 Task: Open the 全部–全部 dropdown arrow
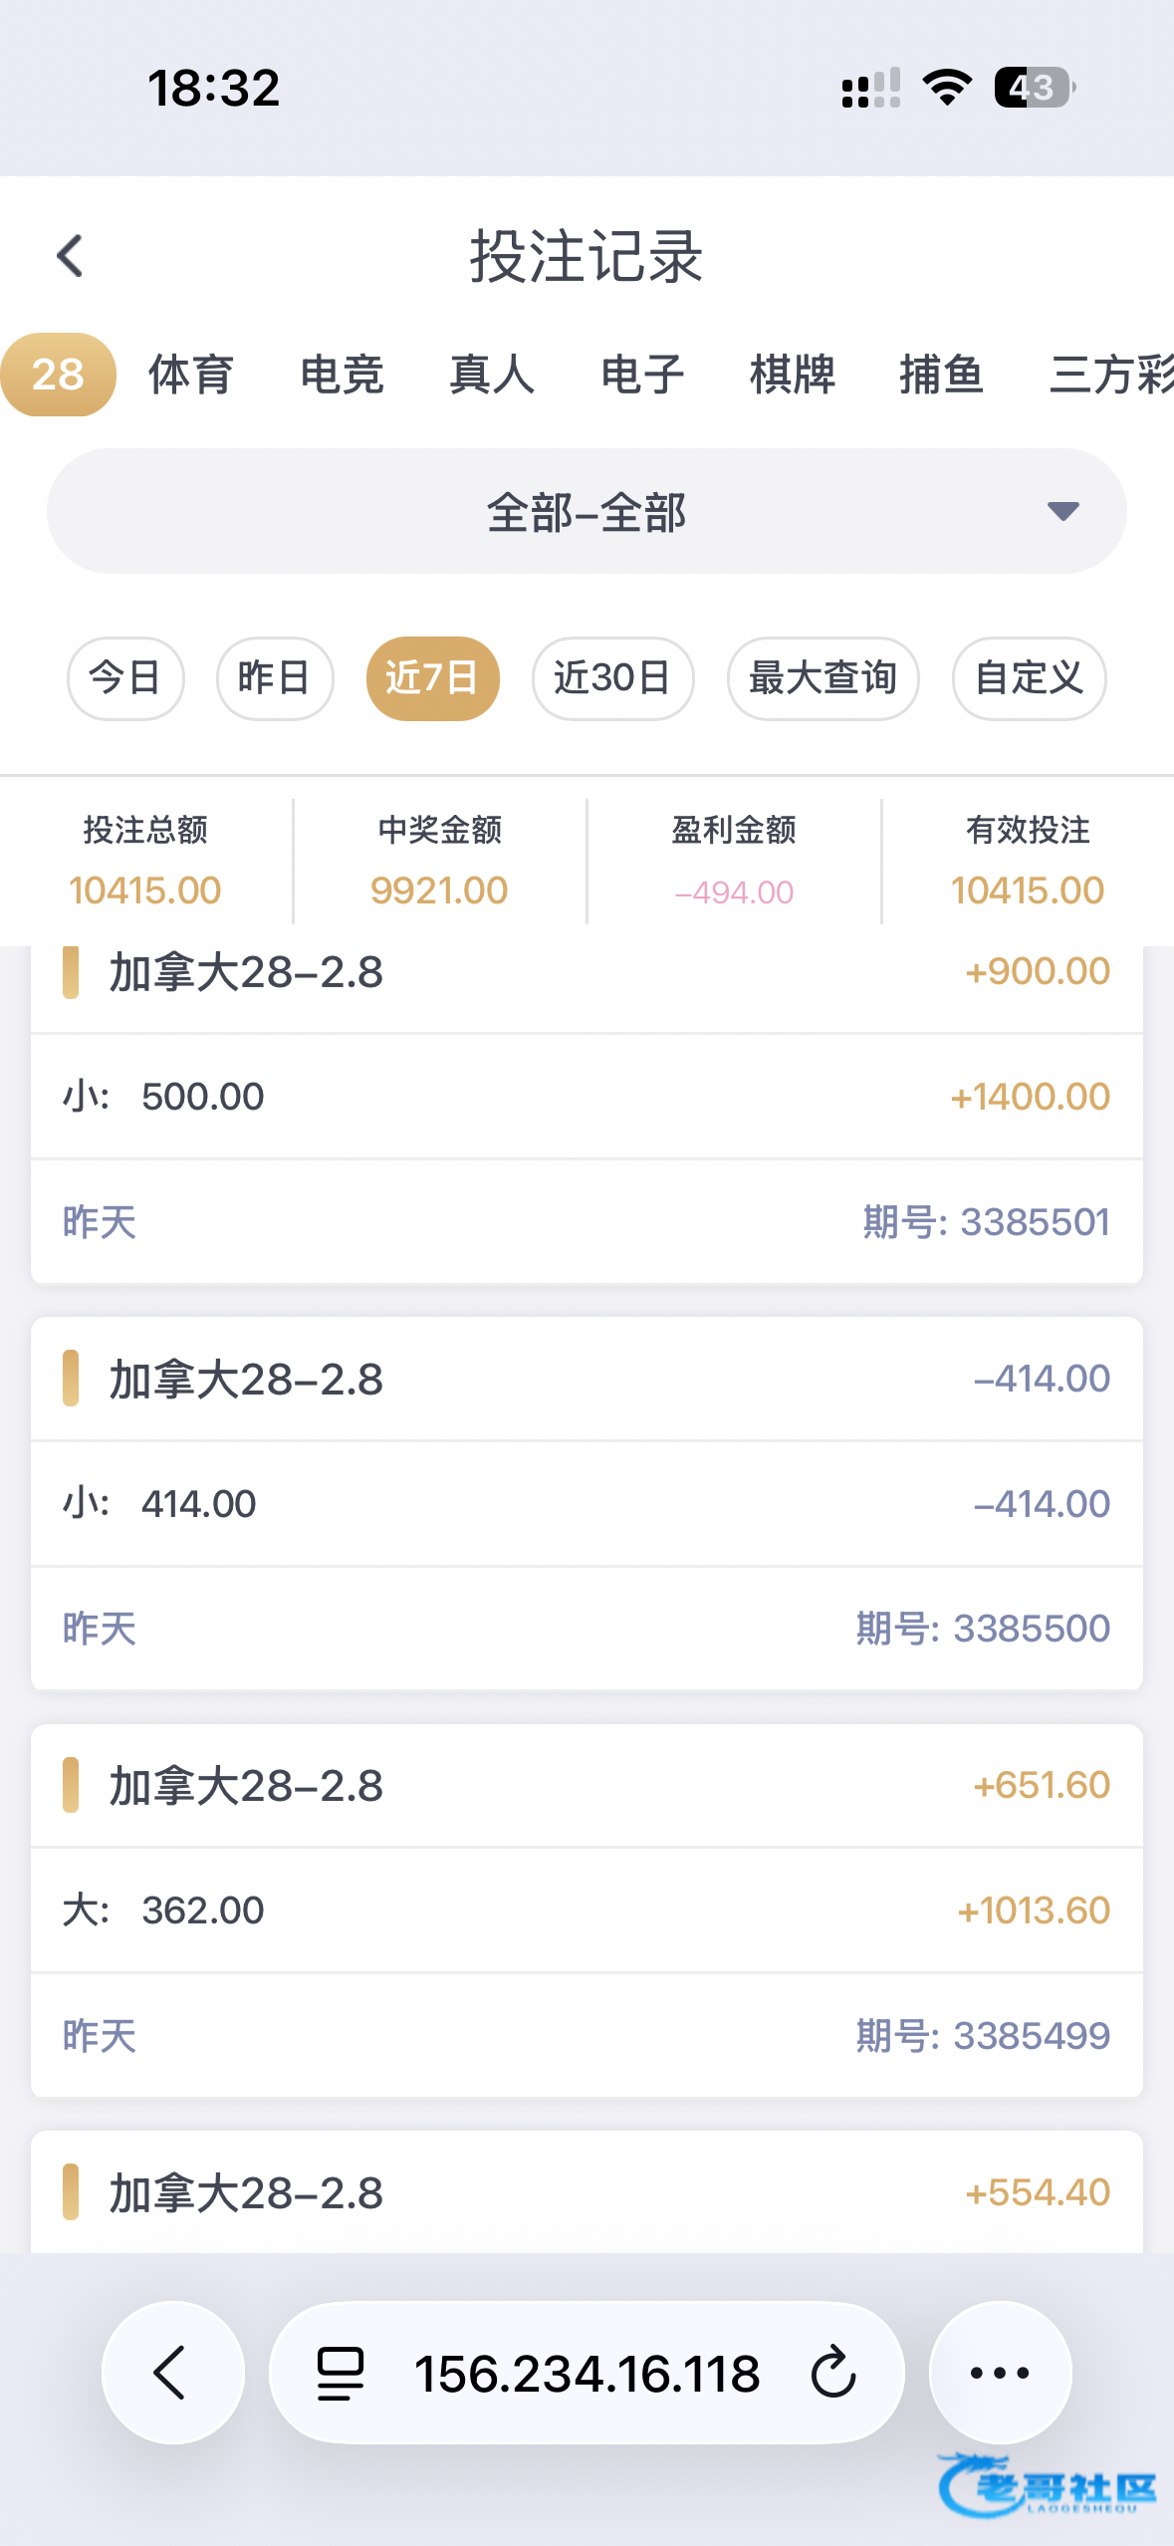[1062, 511]
